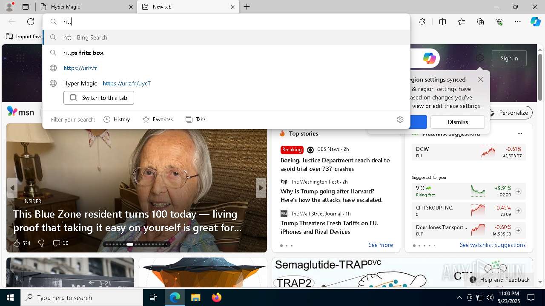Screen dimensions: 545x306
Task: Filter search by Tabs
Action: coord(196,119)
